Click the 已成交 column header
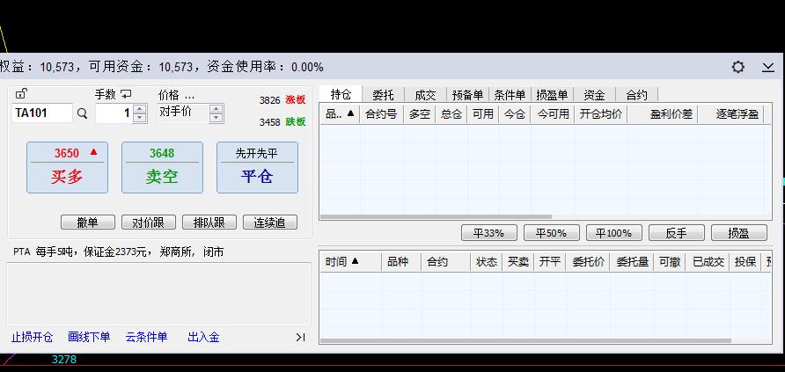 (x=708, y=262)
